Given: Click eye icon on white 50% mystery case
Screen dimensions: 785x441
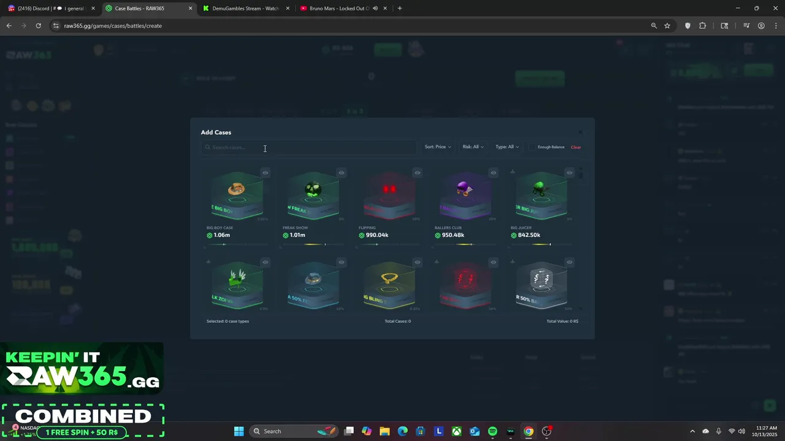Looking at the screenshot, I should click(x=570, y=262).
